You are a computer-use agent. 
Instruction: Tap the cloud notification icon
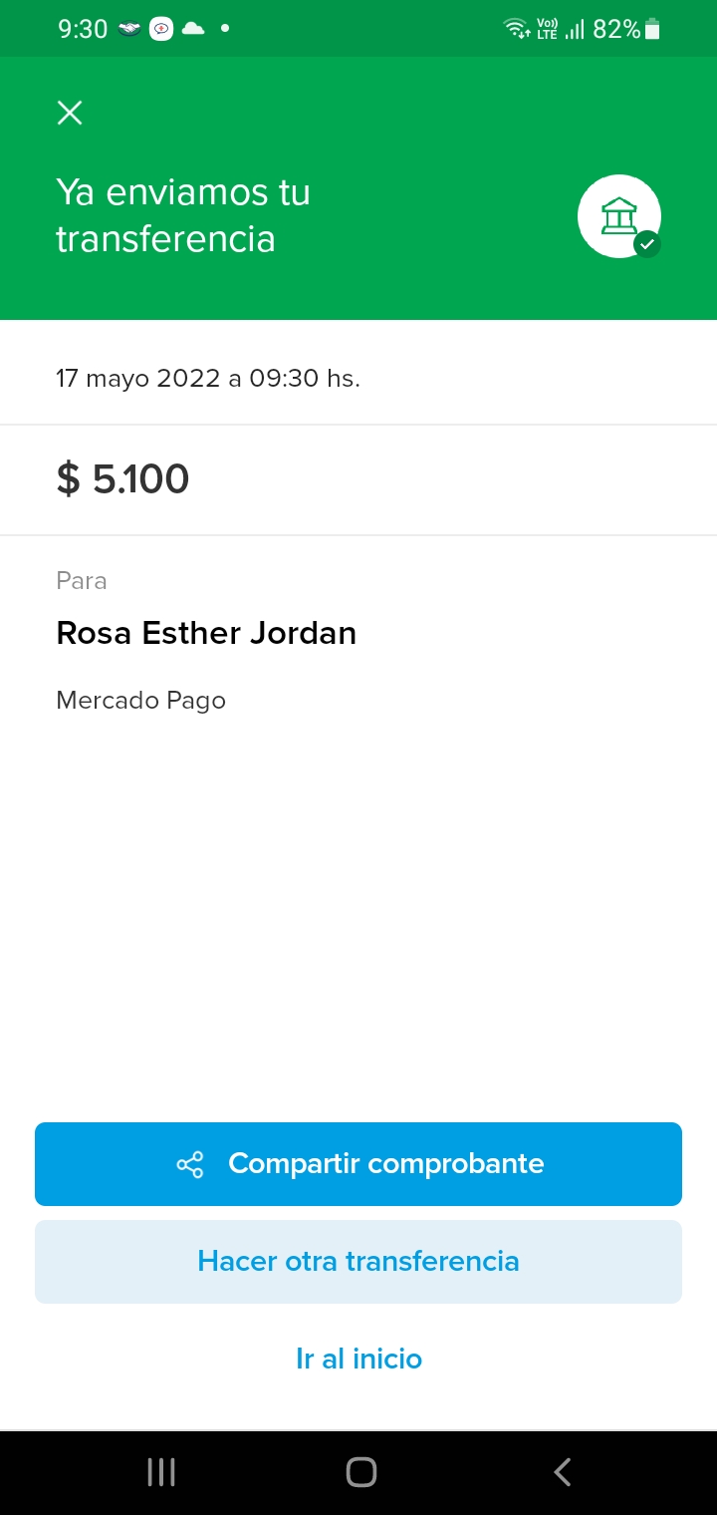(x=193, y=29)
